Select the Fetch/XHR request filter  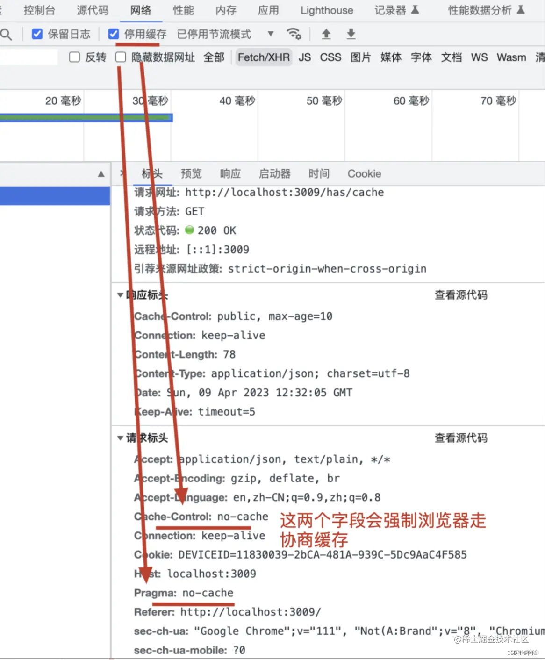[263, 57]
